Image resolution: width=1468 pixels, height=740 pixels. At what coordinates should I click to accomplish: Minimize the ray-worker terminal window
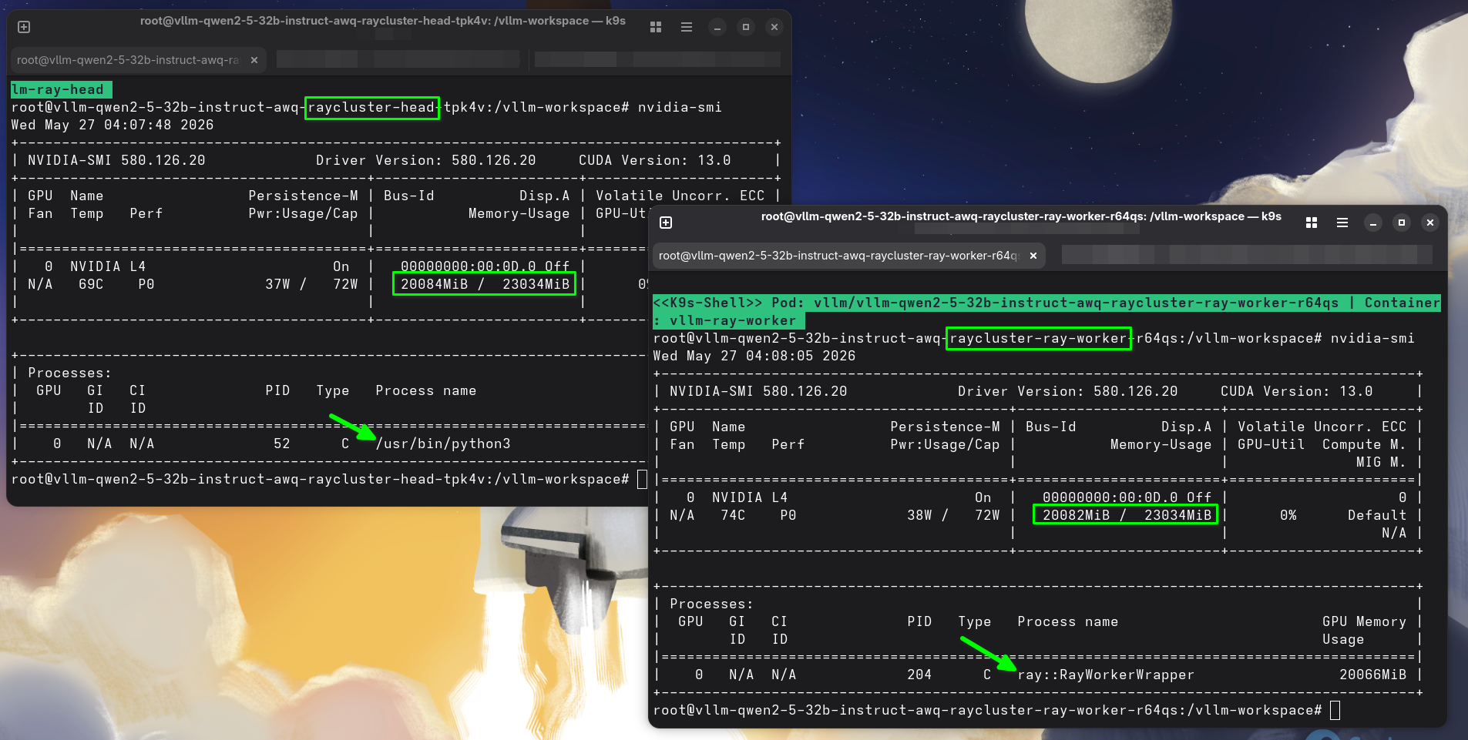point(1373,223)
